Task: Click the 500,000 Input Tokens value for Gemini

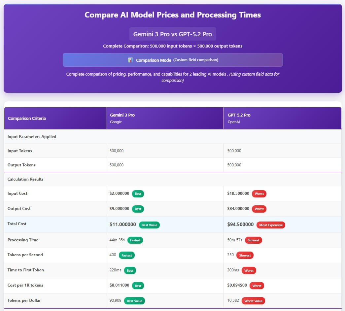Action: pyautogui.click(x=116, y=151)
